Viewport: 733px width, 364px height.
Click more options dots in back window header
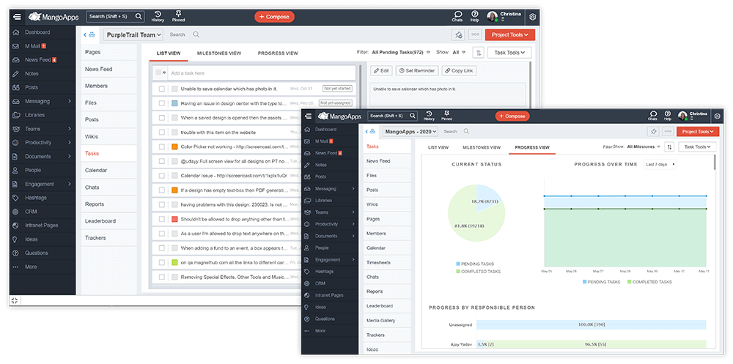(x=476, y=34)
